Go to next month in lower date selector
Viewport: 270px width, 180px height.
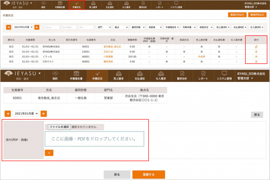tap(44, 114)
